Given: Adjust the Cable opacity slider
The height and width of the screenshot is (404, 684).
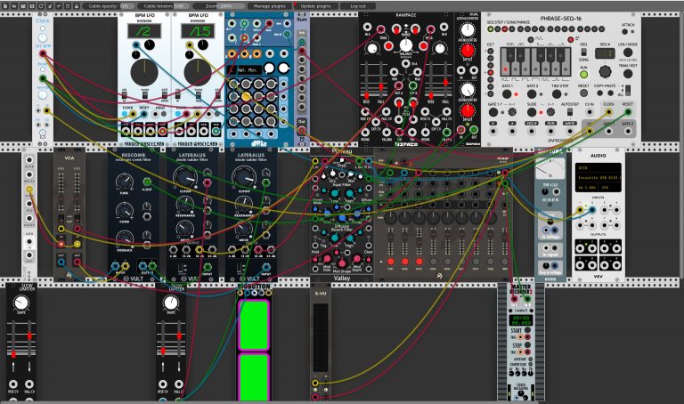Looking at the screenshot, I should point(109,6).
